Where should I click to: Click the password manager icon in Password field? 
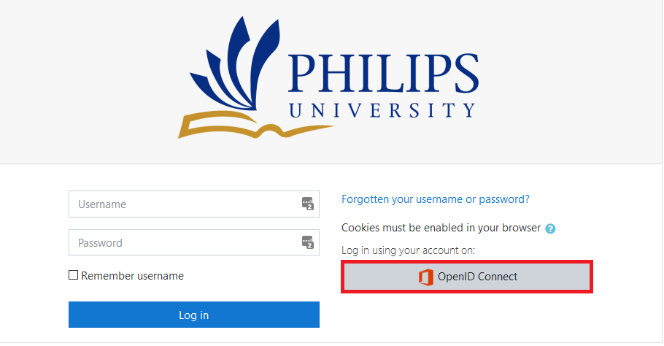[307, 242]
